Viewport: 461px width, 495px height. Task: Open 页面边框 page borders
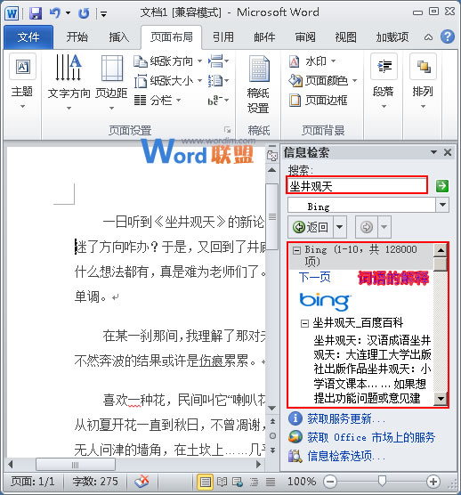coord(319,101)
